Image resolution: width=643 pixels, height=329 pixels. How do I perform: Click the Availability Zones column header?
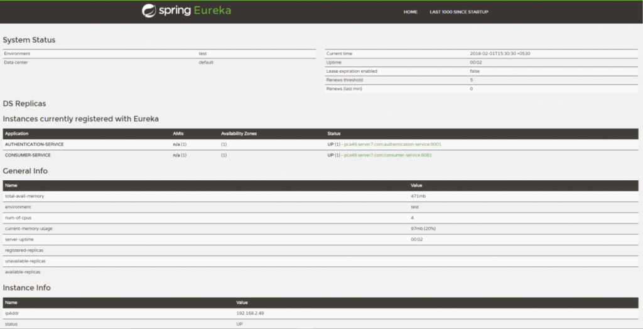coord(239,134)
